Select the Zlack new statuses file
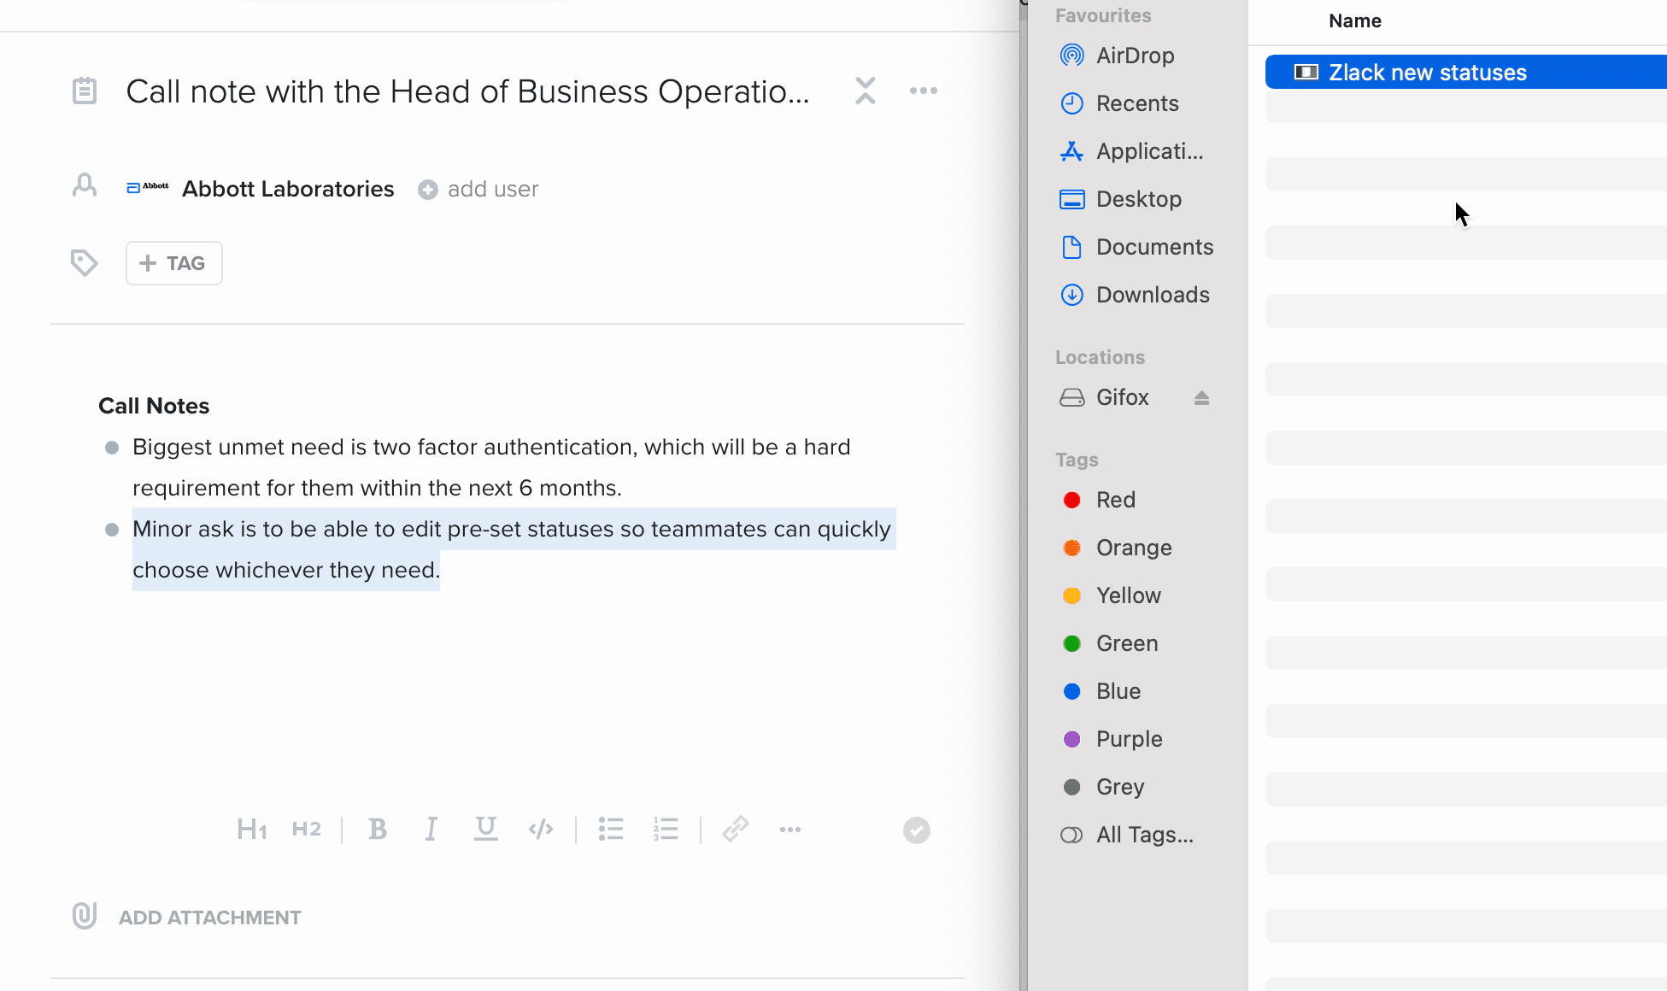This screenshot has height=991, width=1667. tap(1466, 72)
